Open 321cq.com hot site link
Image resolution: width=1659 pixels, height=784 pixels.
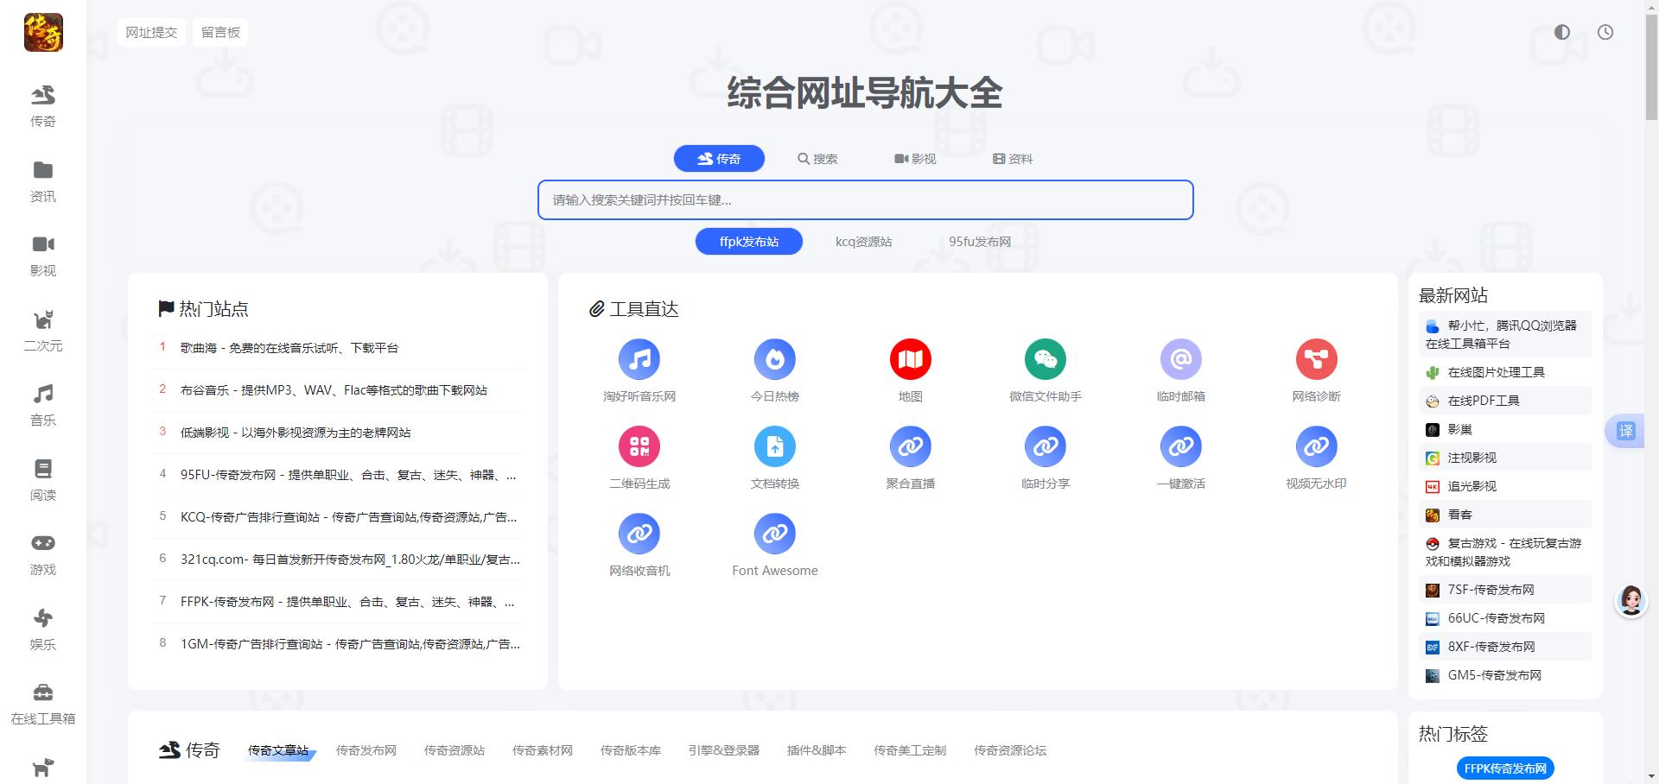[x=350, y=560]
